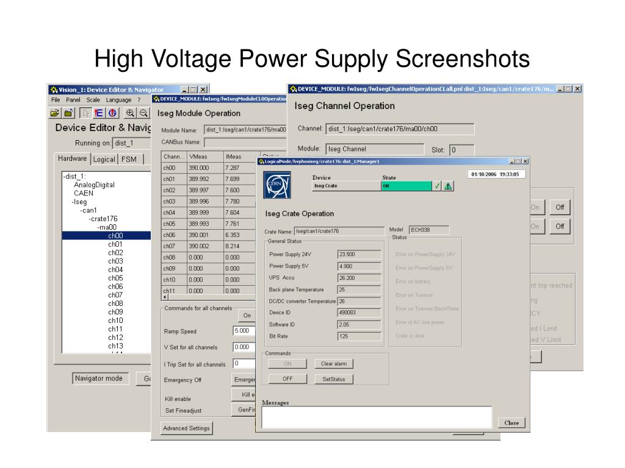Click the V Set for all channels field
The image size is (625, 468).
[244, 347]
